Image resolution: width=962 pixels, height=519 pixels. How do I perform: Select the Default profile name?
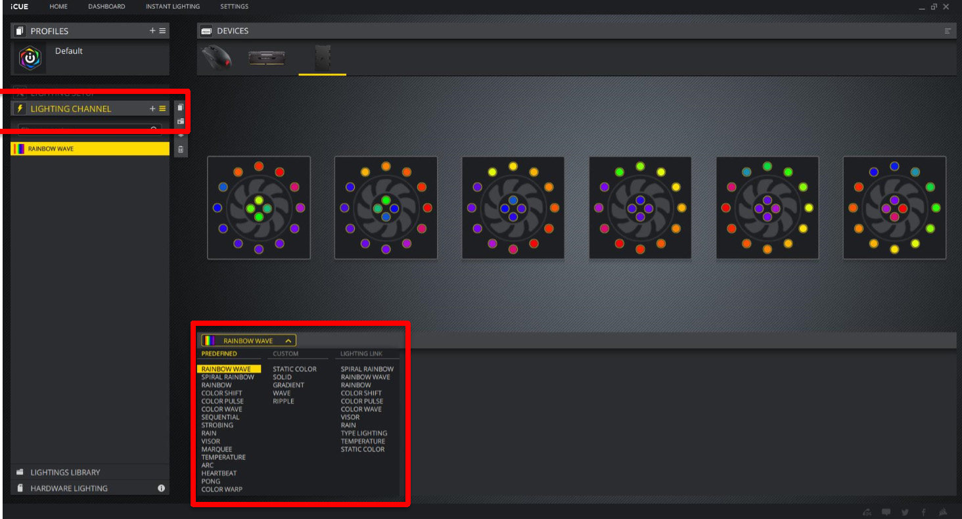(x=69, y=51)
